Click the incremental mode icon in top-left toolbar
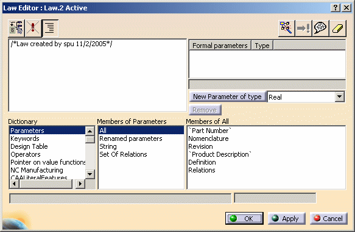The height and width of the screenshot is (232, 355). (x=16, y=28)
